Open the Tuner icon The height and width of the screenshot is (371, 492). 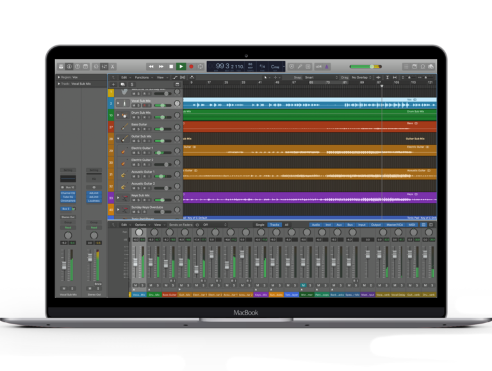pos(300,67)
